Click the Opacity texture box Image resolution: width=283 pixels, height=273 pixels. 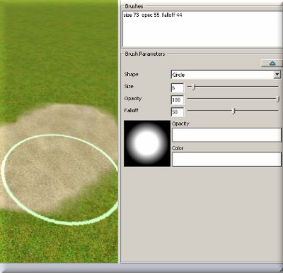click(x=226, y=135)
